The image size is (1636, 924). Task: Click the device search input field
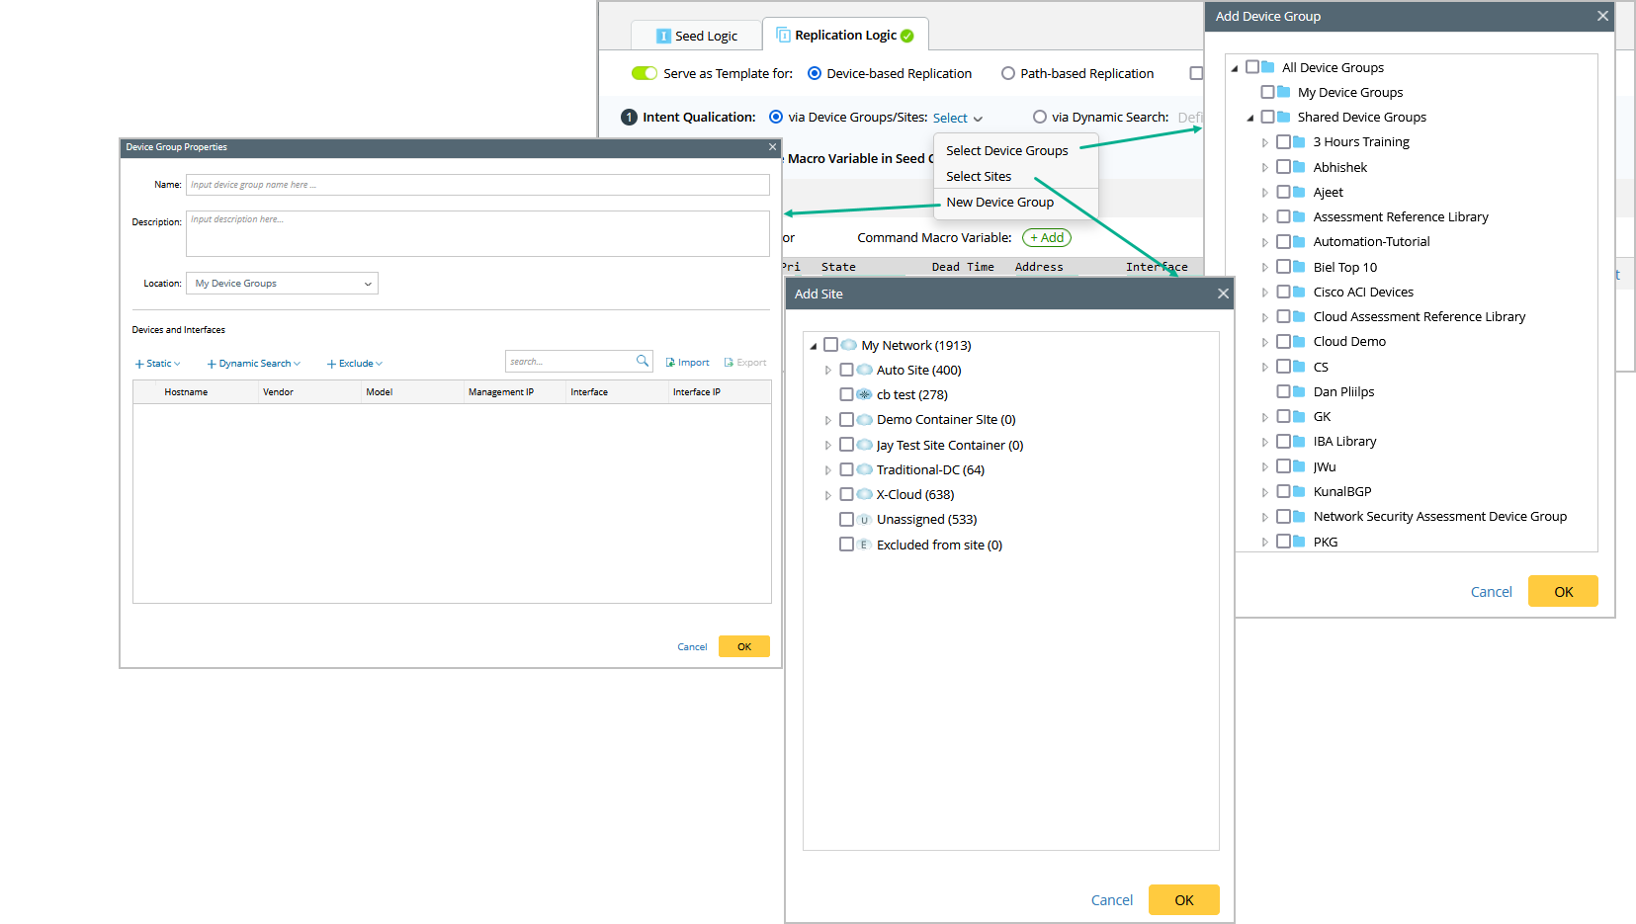point(570,362)
